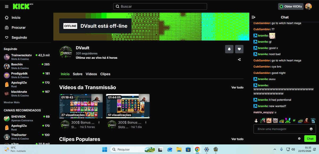
Task: Click the share icon under DVault profile
Action: click(239, 60)
